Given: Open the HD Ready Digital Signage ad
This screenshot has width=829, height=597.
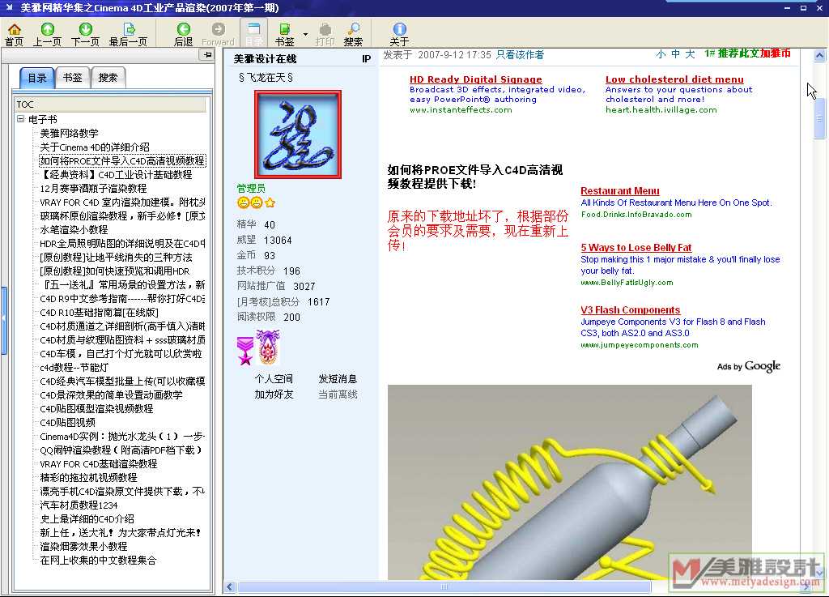Looking at the screenshot, I should tap(475, 79).
